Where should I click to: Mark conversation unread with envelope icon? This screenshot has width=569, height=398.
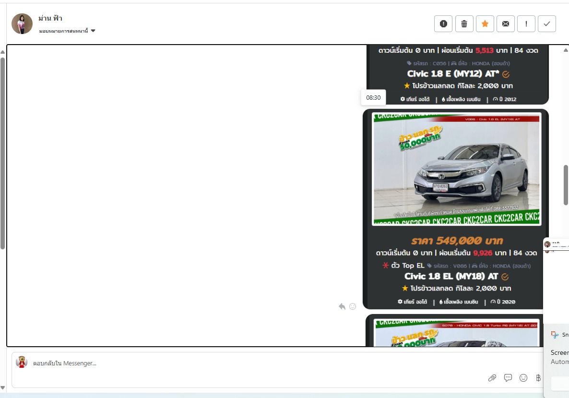tap(506, 24)
